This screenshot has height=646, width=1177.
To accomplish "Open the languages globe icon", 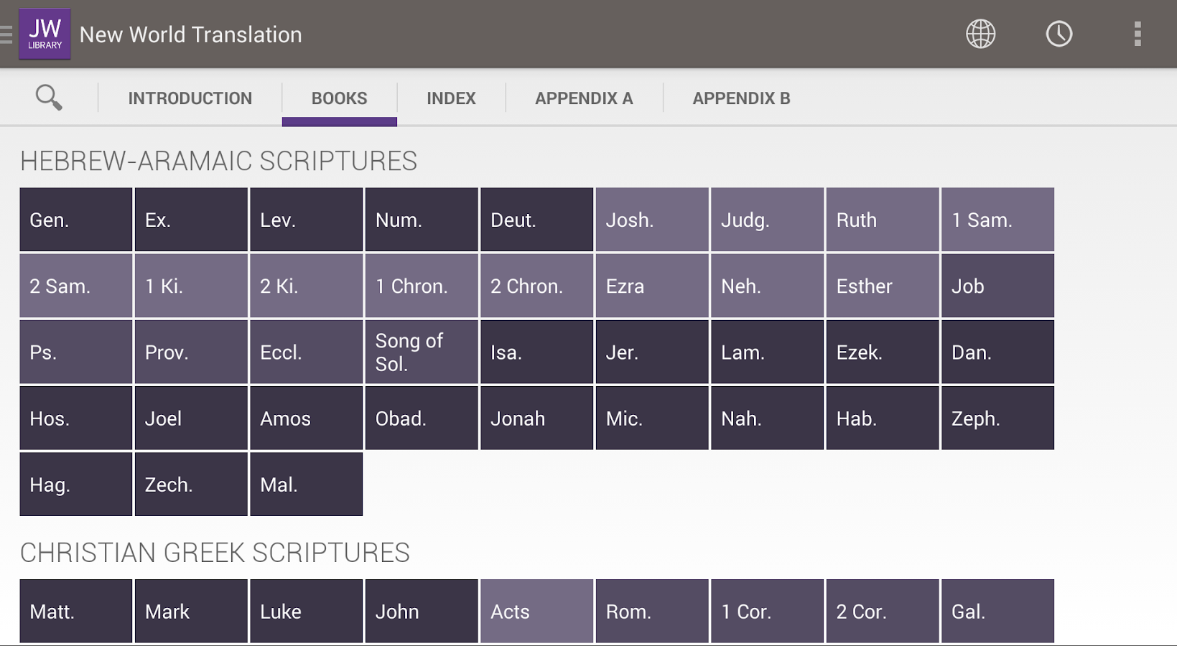I will click(x=981, y=34).
